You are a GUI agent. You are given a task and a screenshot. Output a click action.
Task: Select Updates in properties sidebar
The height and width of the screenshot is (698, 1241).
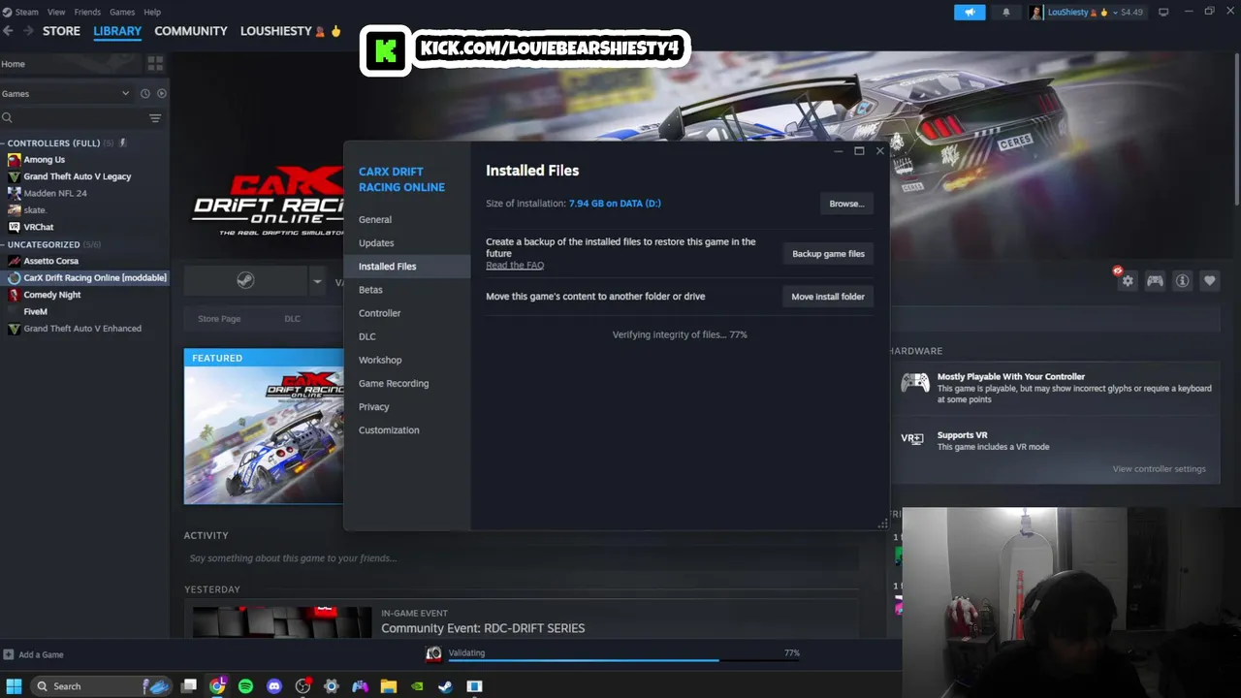click(407, 243)
